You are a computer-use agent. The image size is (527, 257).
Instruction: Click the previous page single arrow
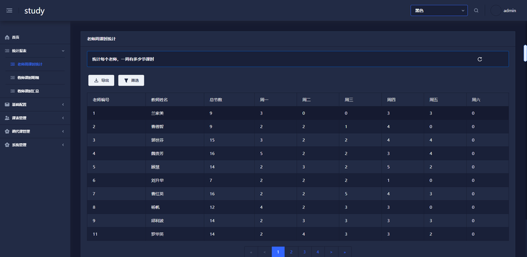265,252
